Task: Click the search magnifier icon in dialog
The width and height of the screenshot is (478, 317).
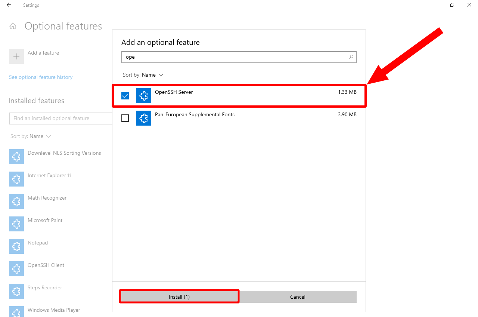Action: [351, 57]
